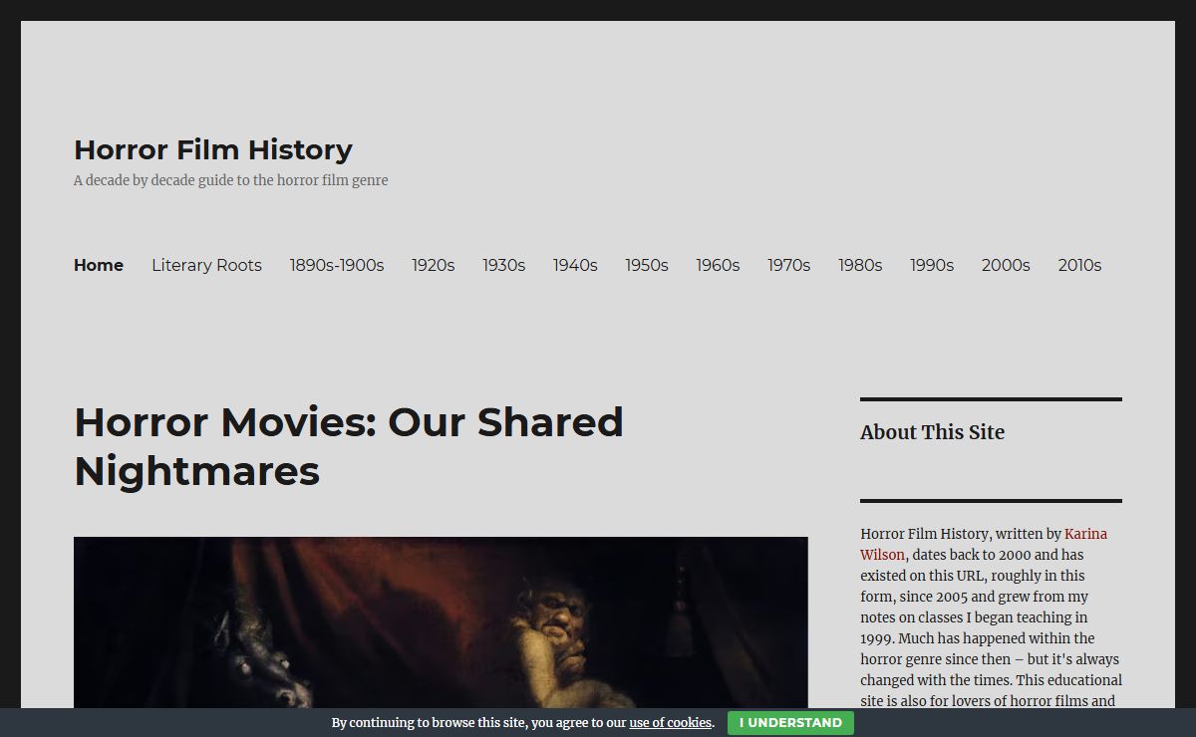Image resolution: width=1196 pixels, height=737 pixels.
Task: Click the Horror Movies: Our Shared Nightmares heading
Action: coord(349,446)
